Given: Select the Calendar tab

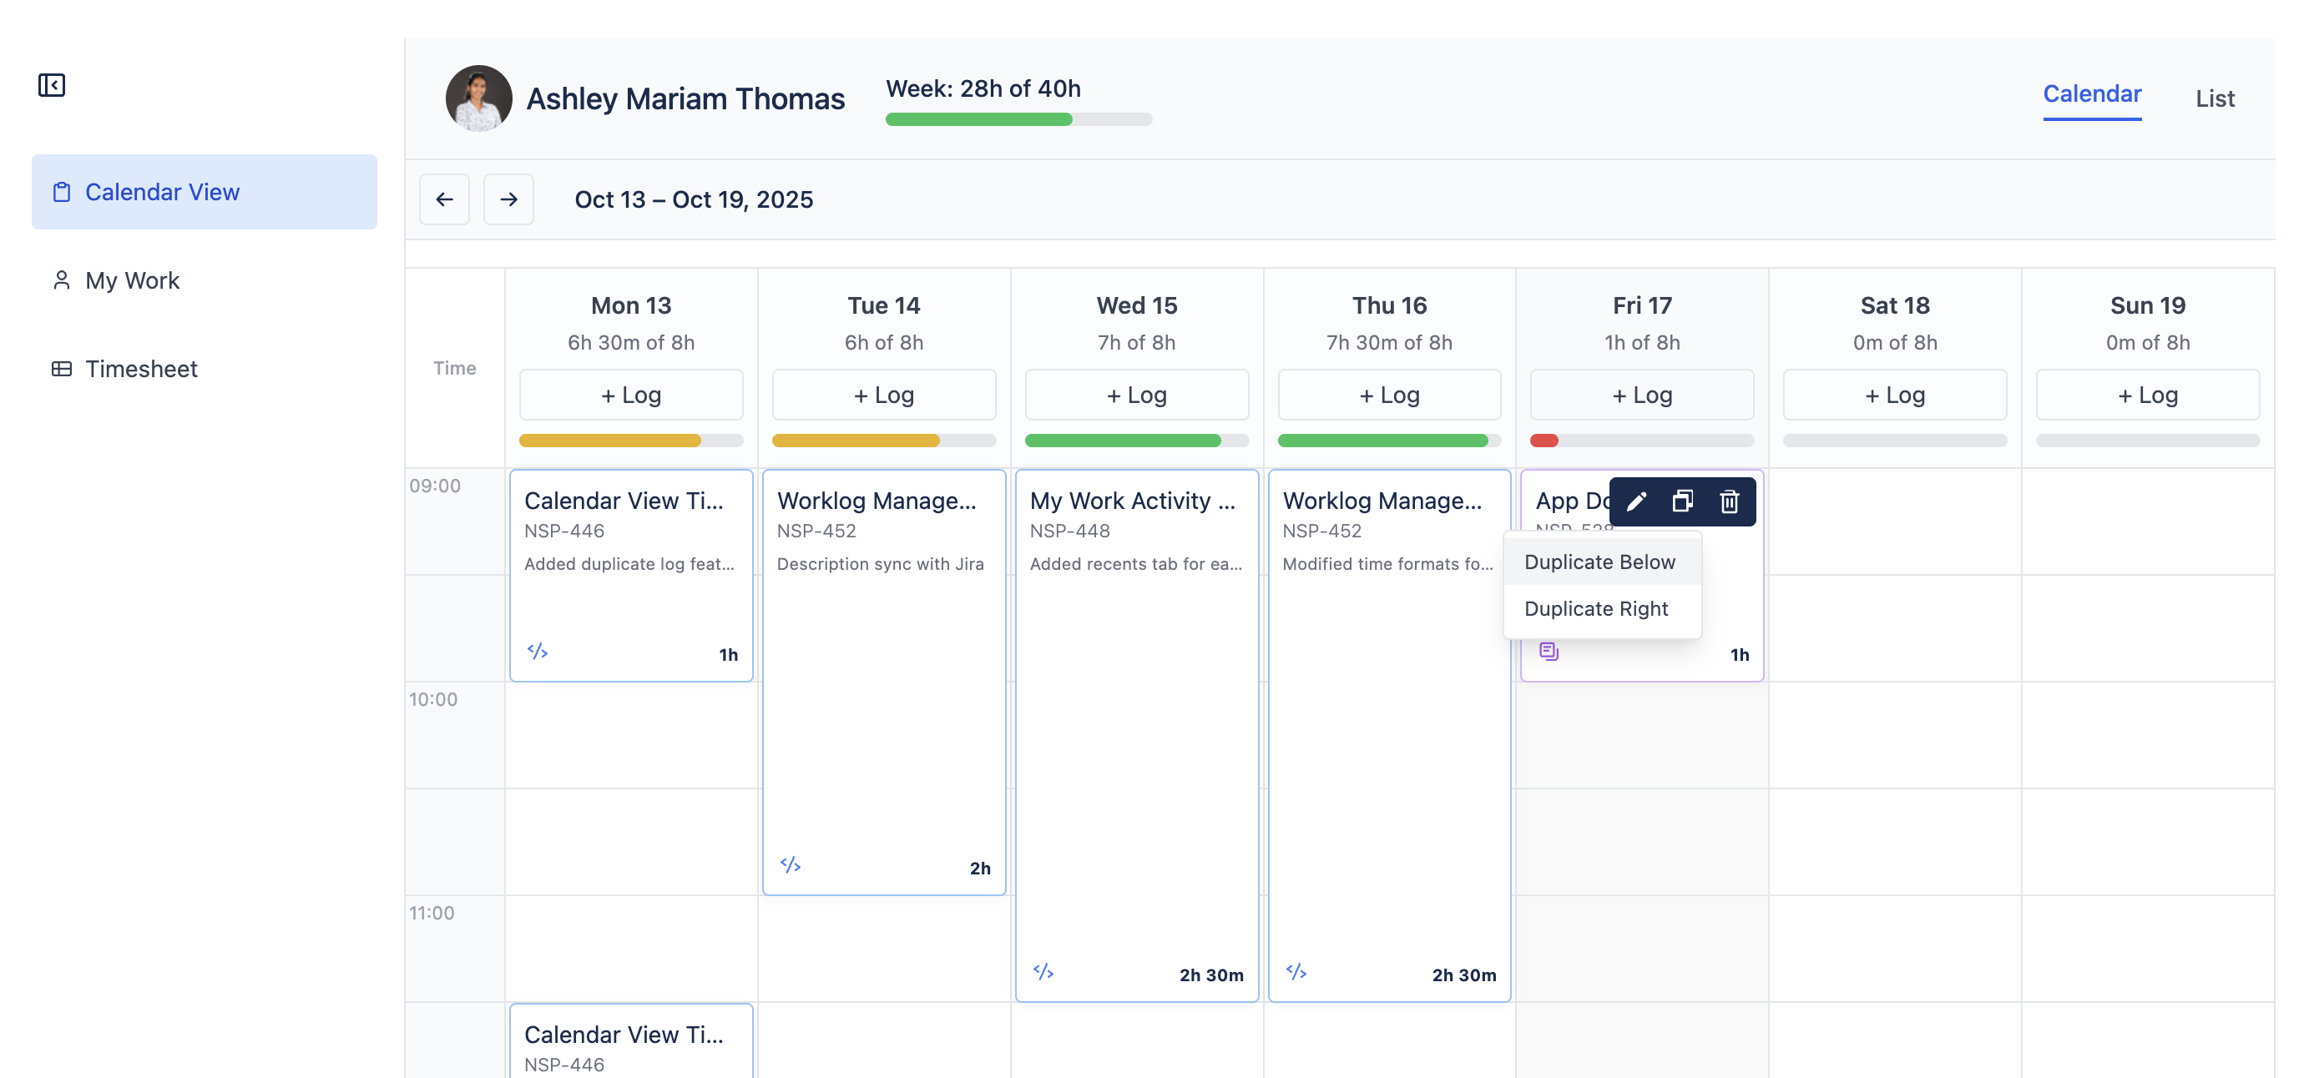Looking at the screenshot, I should [2091, 94].
